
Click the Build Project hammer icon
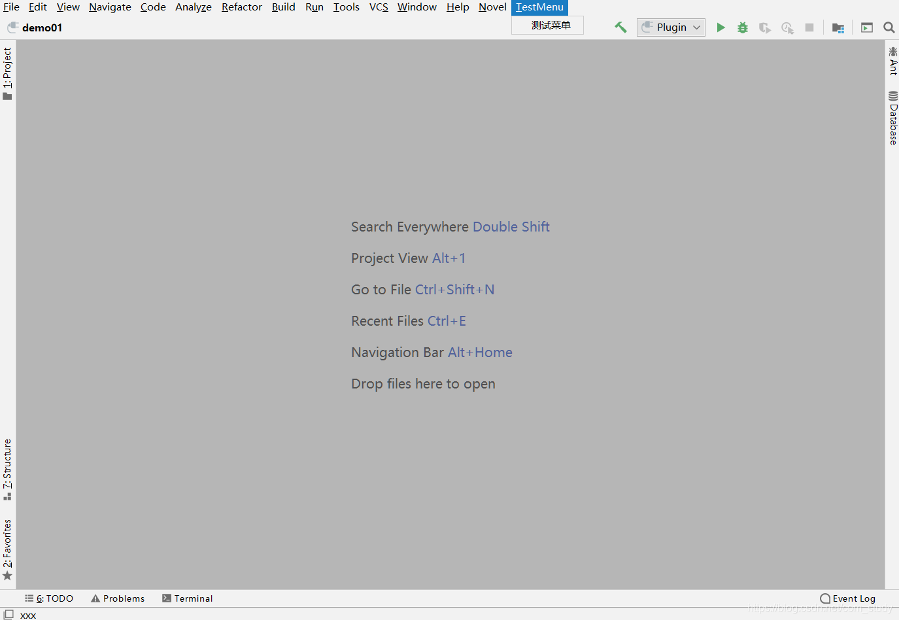click(x=620, y=27)
